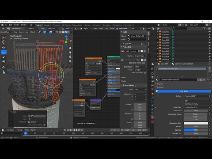Click the Subsurface Color white swatch
212x159 pixels.
(196, 123)
